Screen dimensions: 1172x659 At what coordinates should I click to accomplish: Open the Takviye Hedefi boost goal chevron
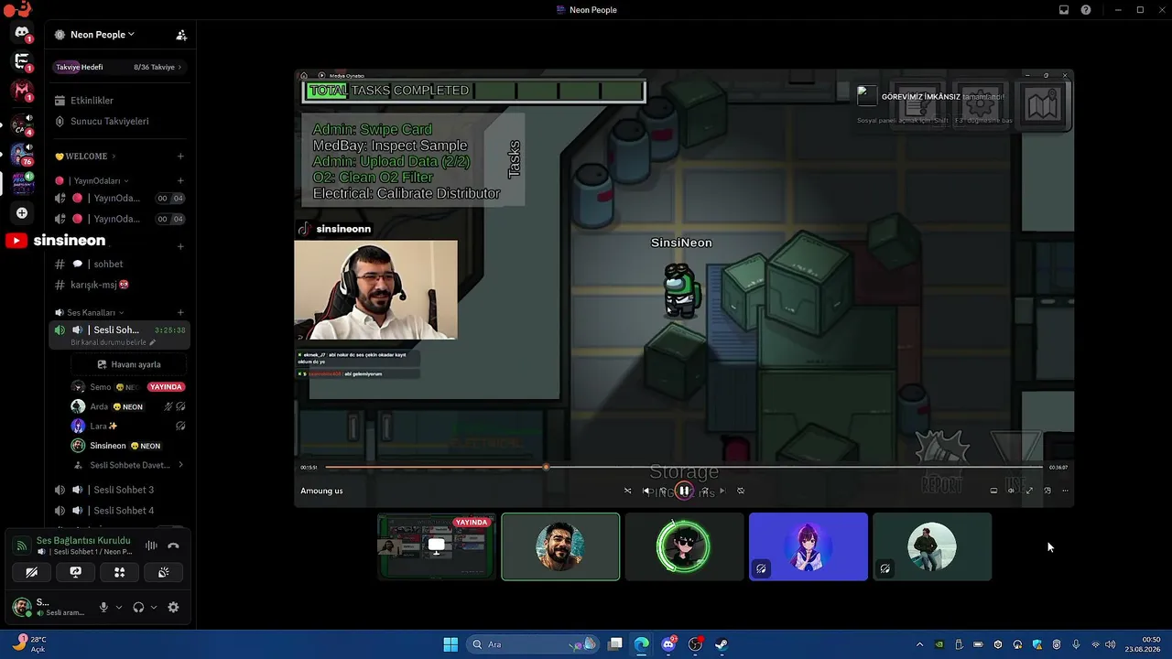click(180, 67)
